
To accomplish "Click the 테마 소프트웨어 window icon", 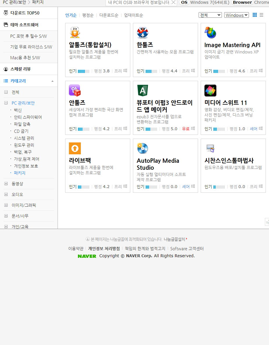I will pos(6,25).
